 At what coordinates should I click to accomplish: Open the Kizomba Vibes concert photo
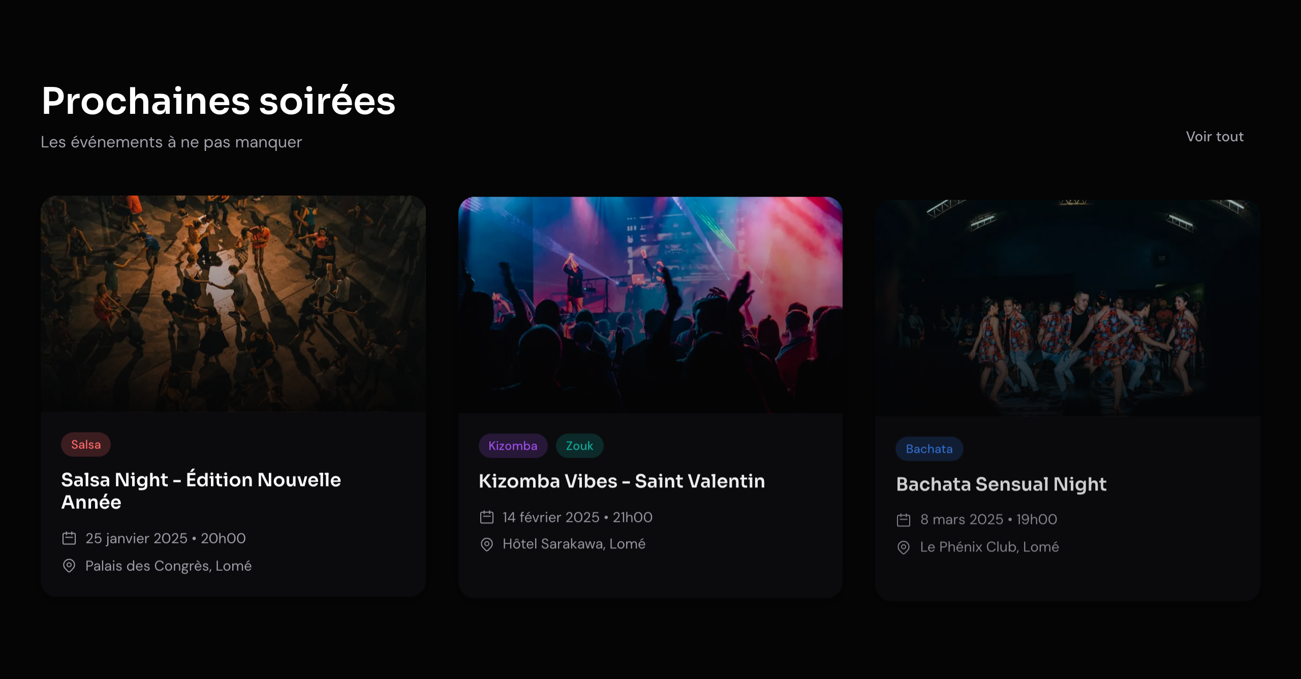[650, 305]
